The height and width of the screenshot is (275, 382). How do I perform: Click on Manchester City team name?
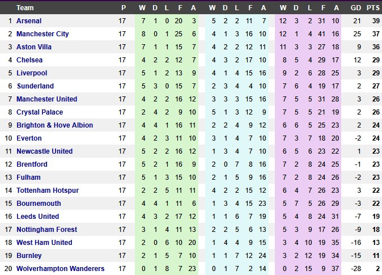tap(43, 34)
